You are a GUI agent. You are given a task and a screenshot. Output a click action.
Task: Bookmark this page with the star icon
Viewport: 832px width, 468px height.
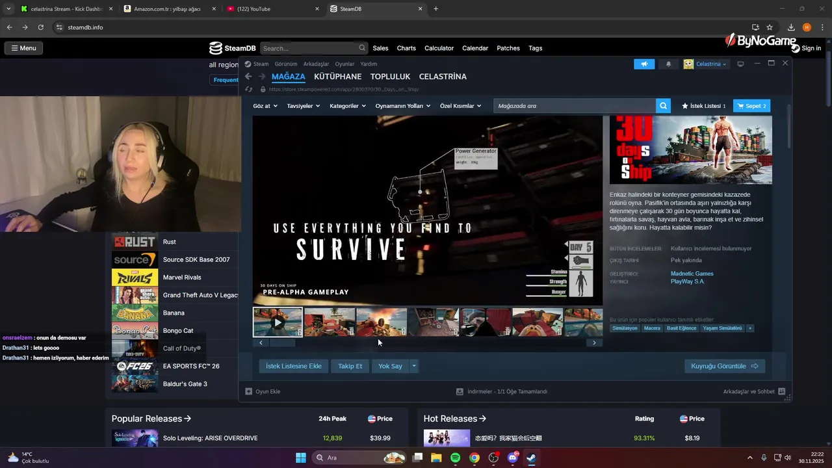[x=770, y=27]
